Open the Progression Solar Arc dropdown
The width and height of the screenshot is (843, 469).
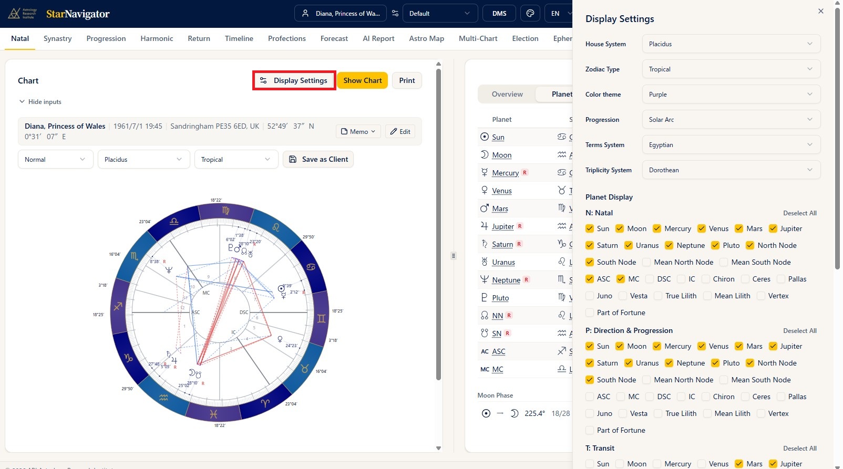[x=731, y=120]
